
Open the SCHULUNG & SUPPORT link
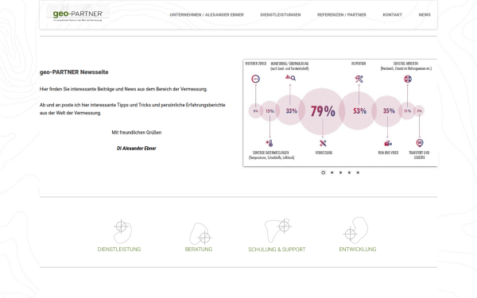277,250
